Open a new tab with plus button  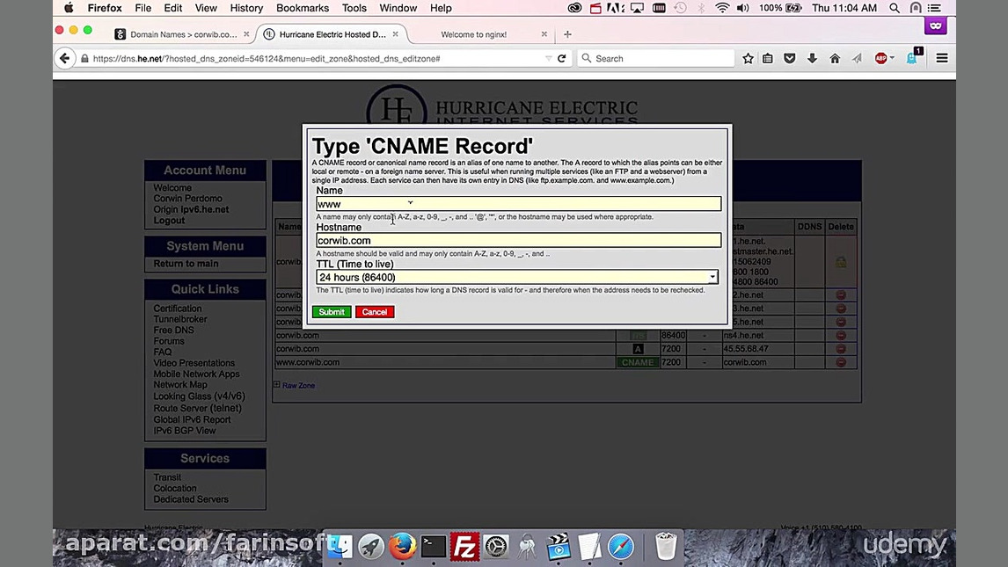click(567, 34)
